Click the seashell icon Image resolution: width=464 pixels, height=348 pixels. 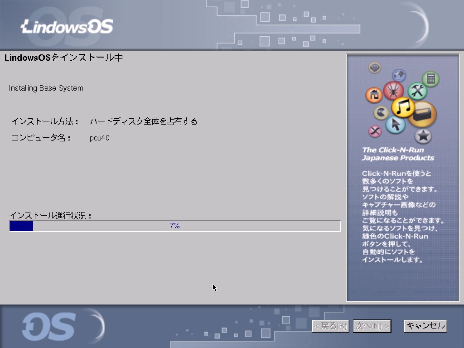375,68
